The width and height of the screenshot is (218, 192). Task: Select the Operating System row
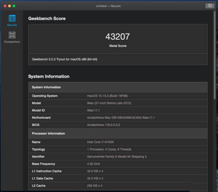click(118, 96)
